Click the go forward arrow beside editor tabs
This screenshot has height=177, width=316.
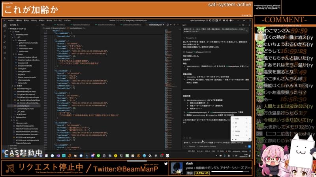pos(174,25)
